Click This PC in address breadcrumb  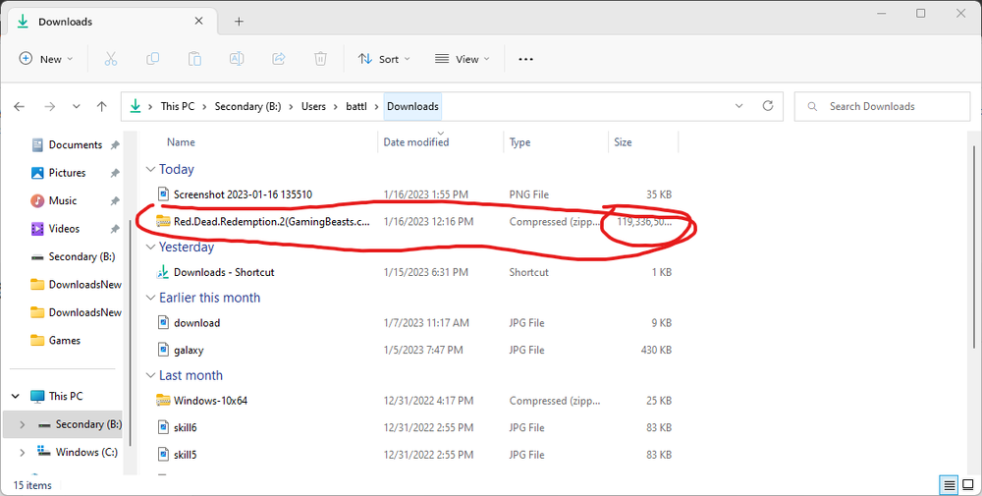click(x=178, y=106)
